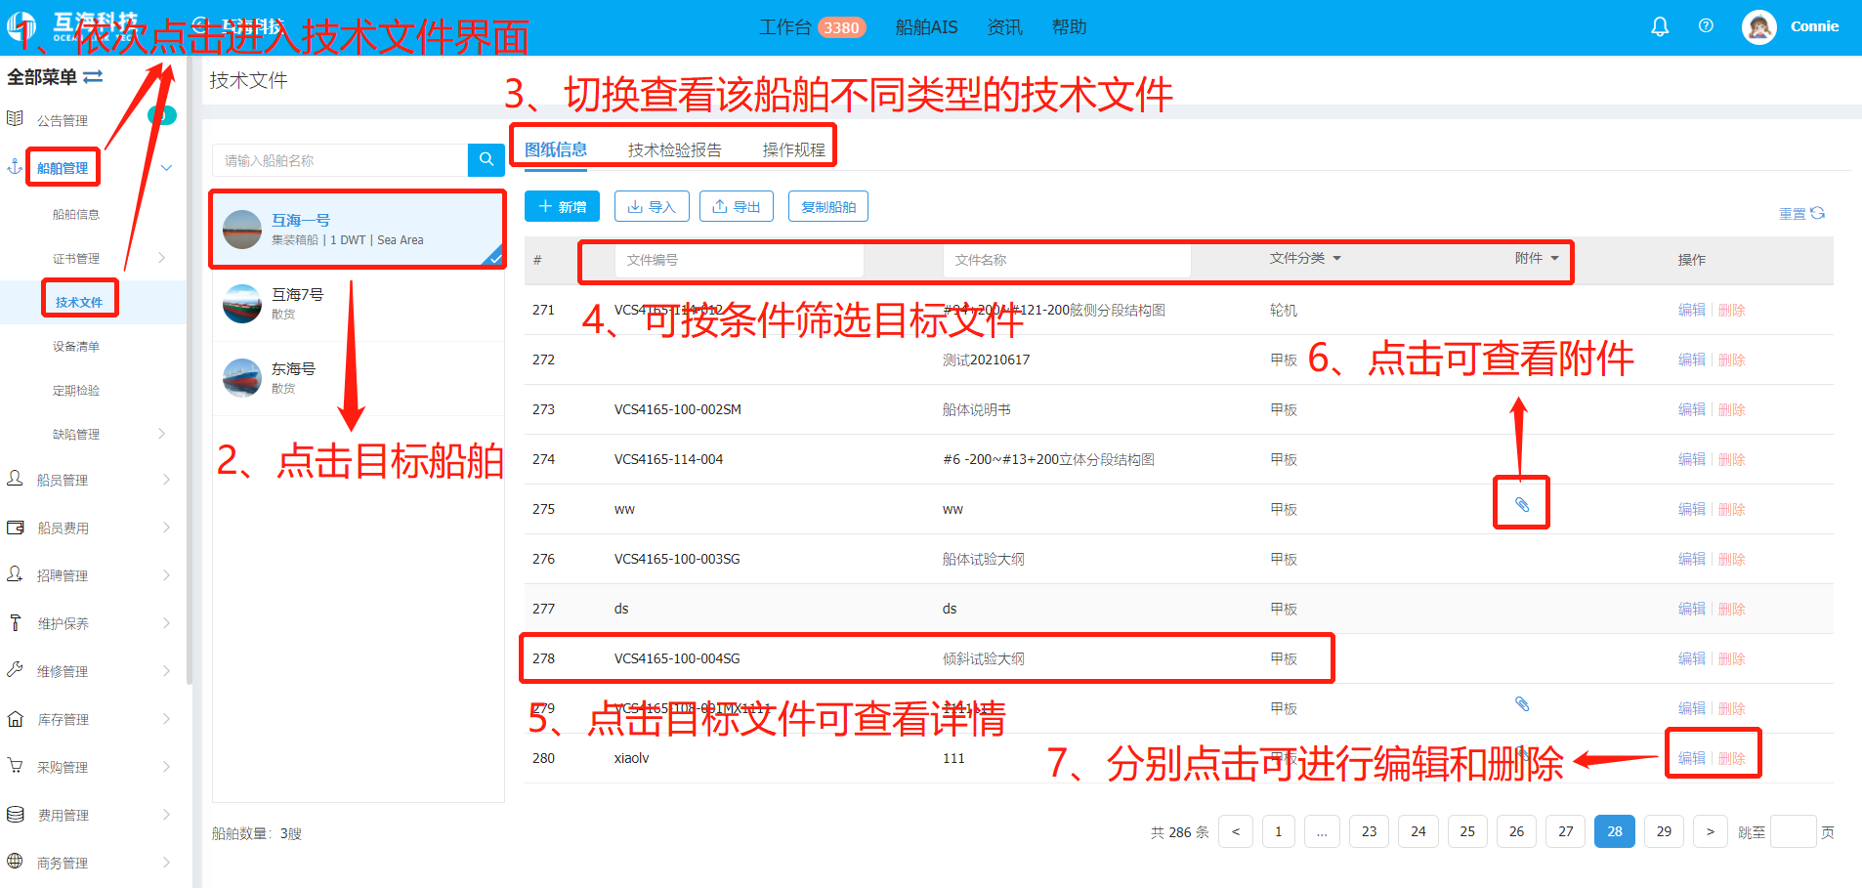Open 技术文件 in the sidebar
This screenshot has width=1862, height=888.
point(79,302)
